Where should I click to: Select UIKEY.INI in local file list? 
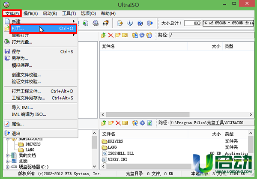click(114, 159)
